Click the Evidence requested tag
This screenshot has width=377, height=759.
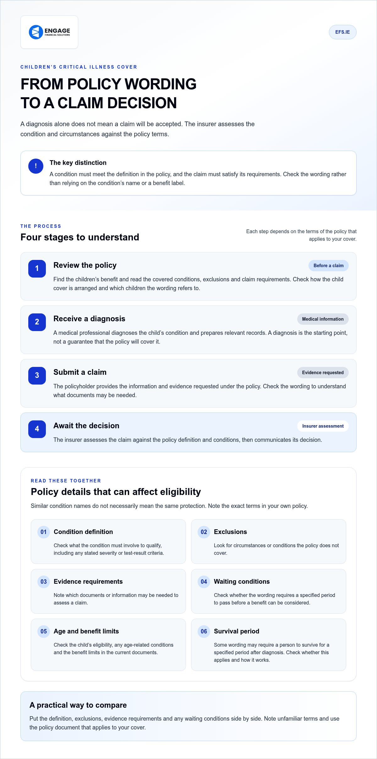[x=323, y=373]
